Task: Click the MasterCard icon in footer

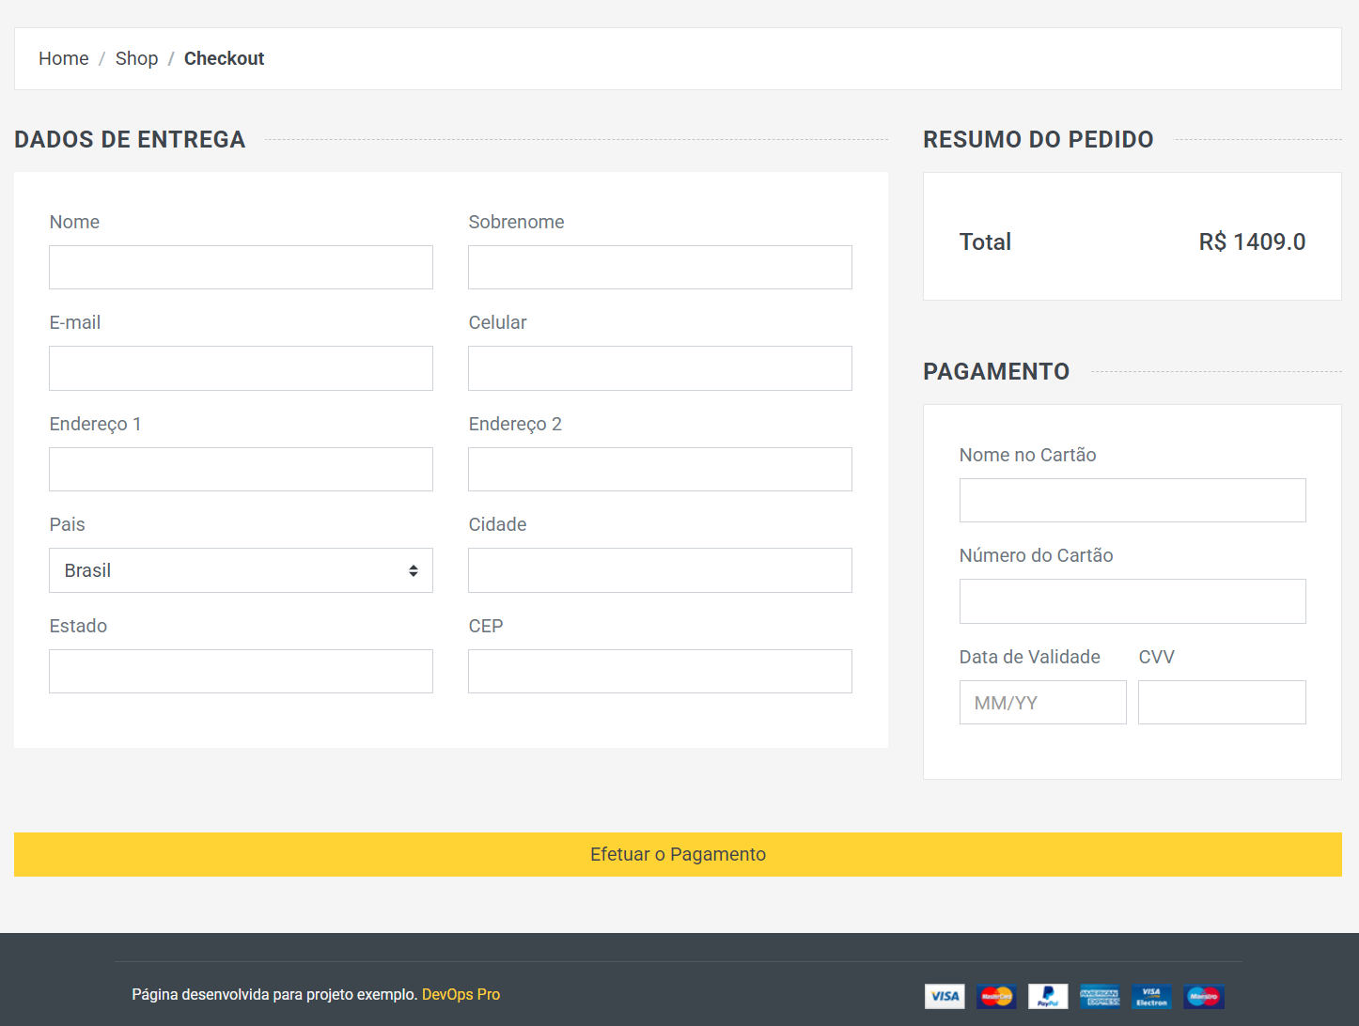Action: click(x=996, y=996)
